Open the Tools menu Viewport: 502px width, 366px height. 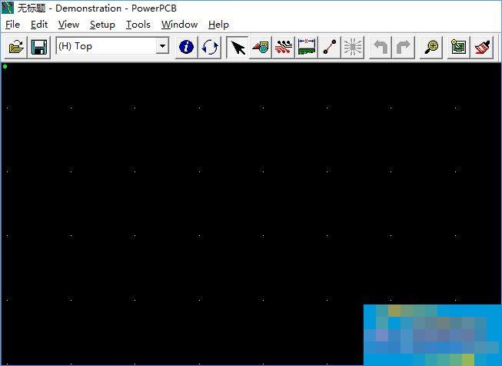[138, 25]
